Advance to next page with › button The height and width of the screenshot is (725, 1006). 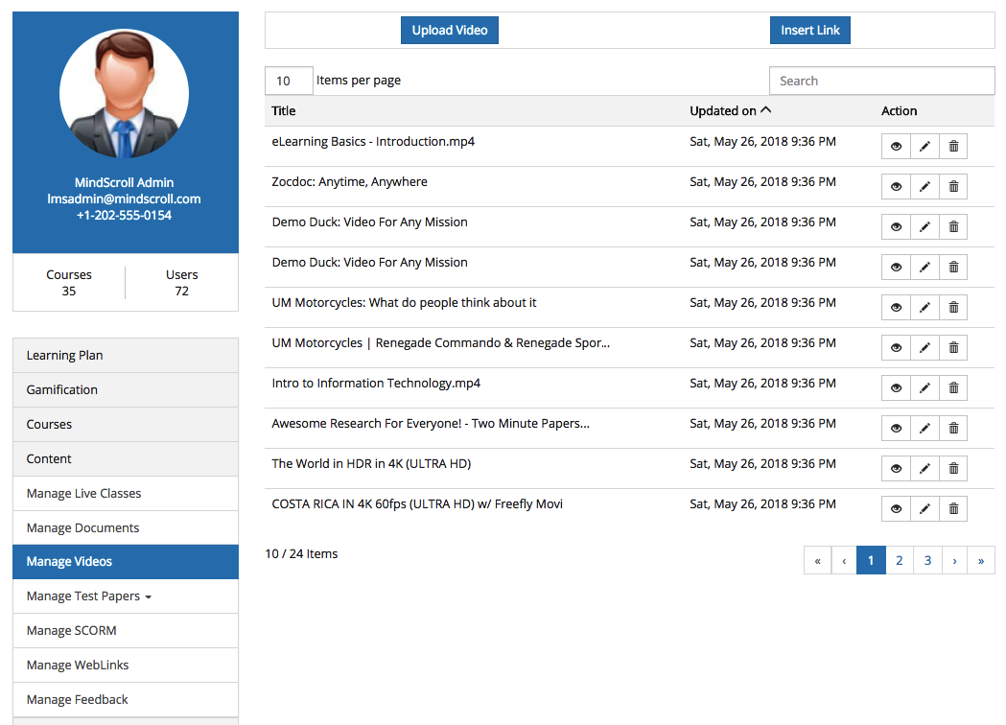pyautogui.click(x=954, y=560)
